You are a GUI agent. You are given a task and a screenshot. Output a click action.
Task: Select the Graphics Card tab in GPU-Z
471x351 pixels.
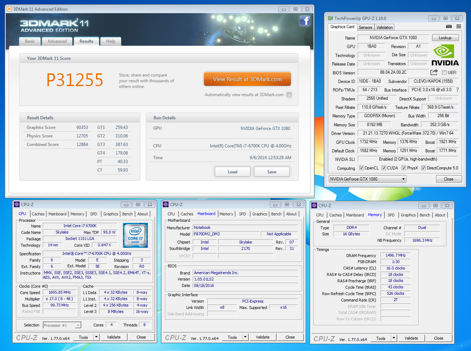342,27
